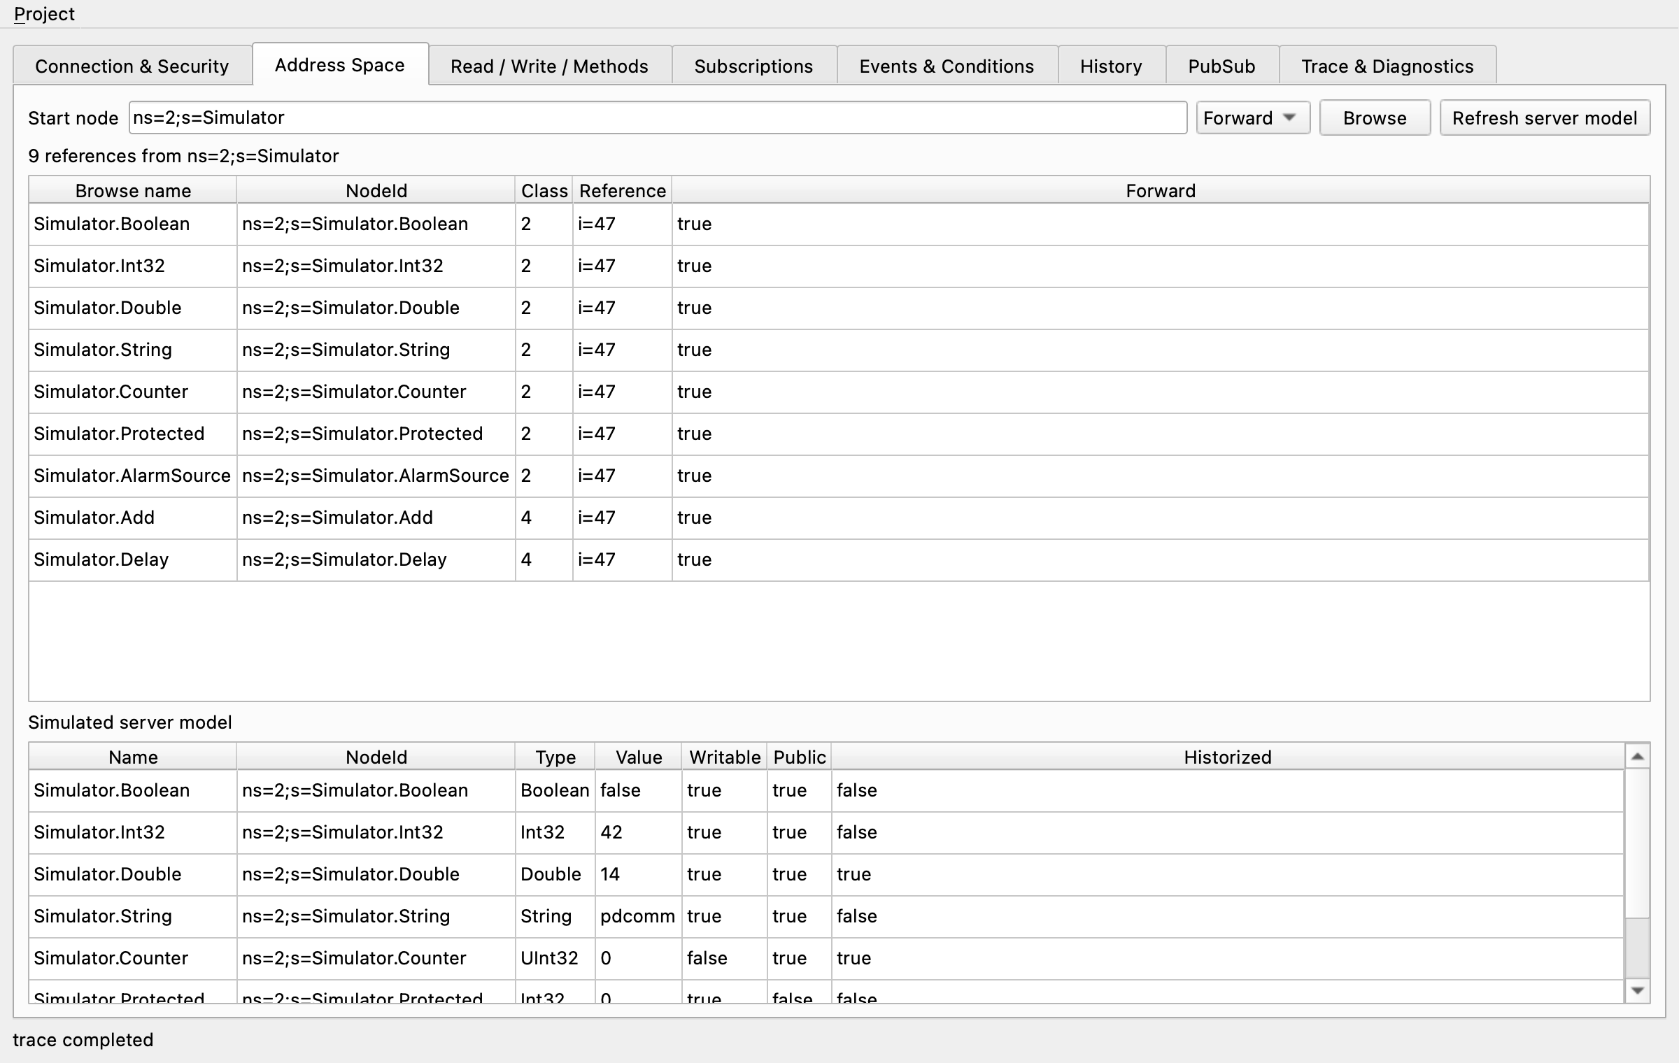
Task: Click Refresh server model button
Action: [1545, 117]
